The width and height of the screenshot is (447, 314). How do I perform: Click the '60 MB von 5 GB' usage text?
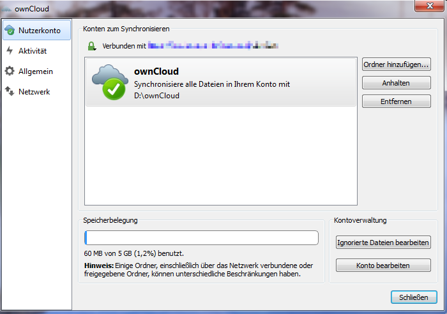tap(133, 253)
